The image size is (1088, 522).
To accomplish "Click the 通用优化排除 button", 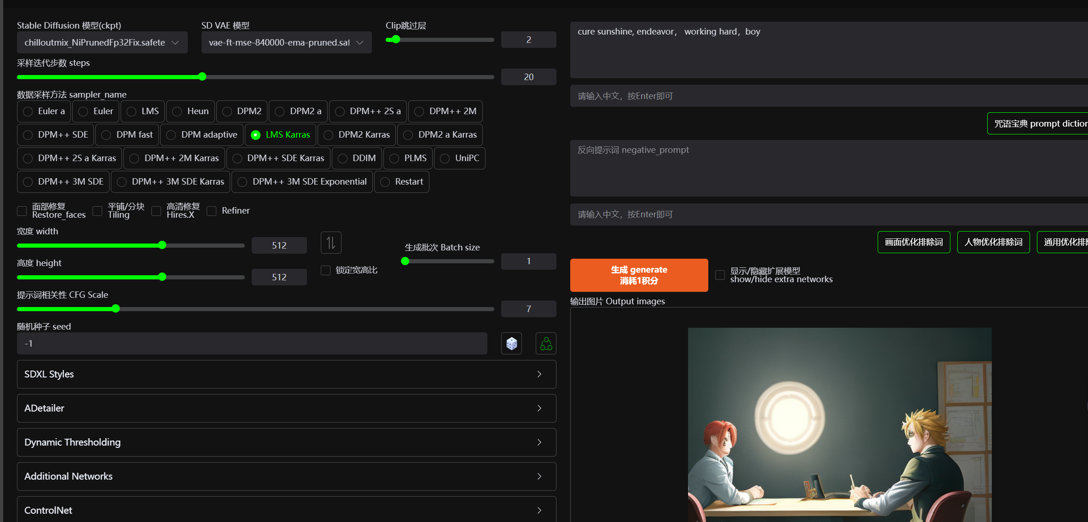I will coord(1063,242).
